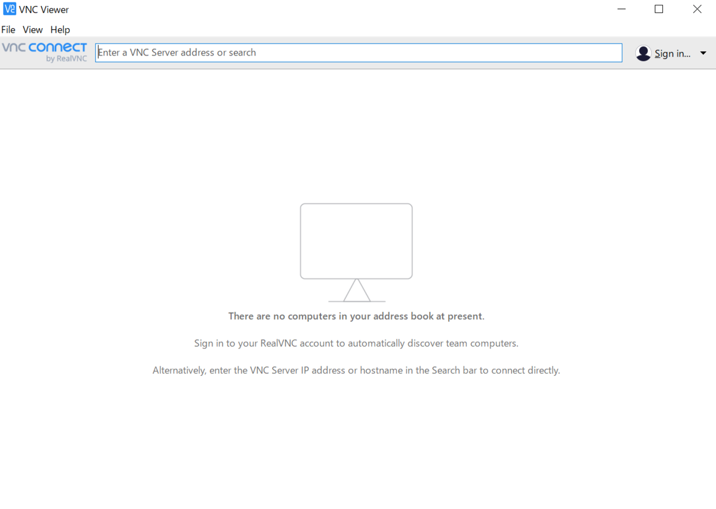Focus the VNC Server address search field
Image resolution: width=716 pixels, height=509 pixels.
coord(359,53)
